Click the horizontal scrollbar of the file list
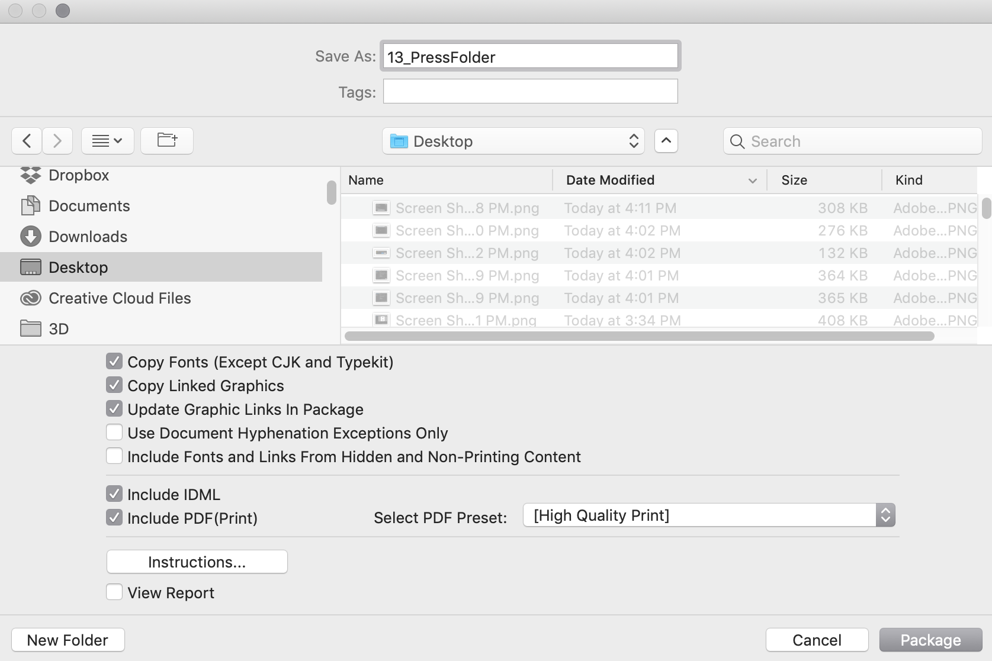The width and height of the screenshot is (992, 661). (640, 336)
